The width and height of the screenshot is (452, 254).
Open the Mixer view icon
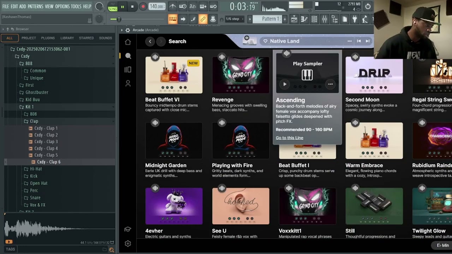click(325, 19)
